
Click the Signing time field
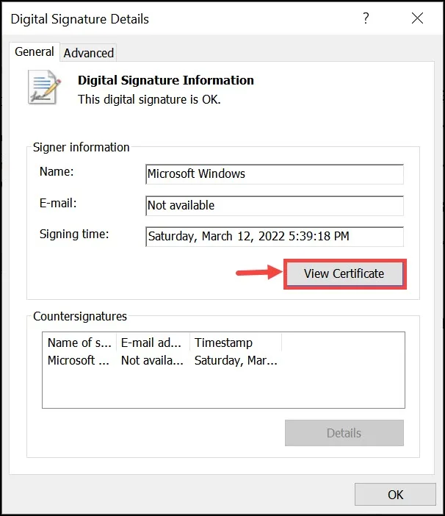tap(275, 237)
